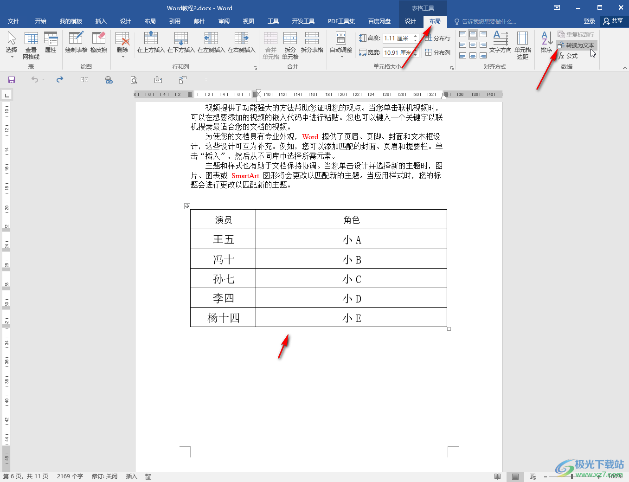Click the word count 2169 个字

click(70, 476)
